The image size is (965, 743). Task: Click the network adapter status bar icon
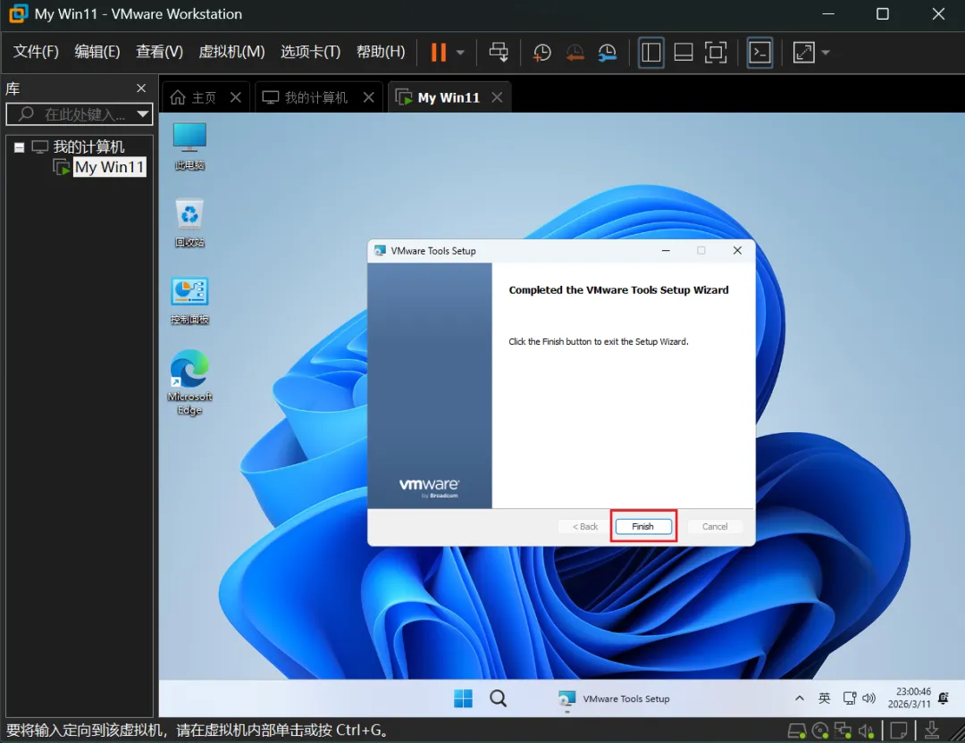(x=843, y=730)
